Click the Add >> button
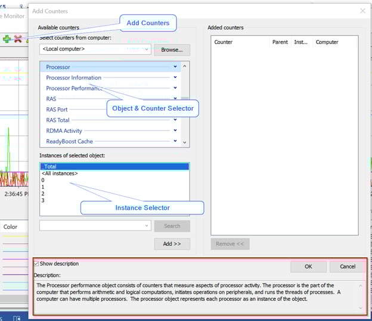372x321 pixels. click(172, 244)
